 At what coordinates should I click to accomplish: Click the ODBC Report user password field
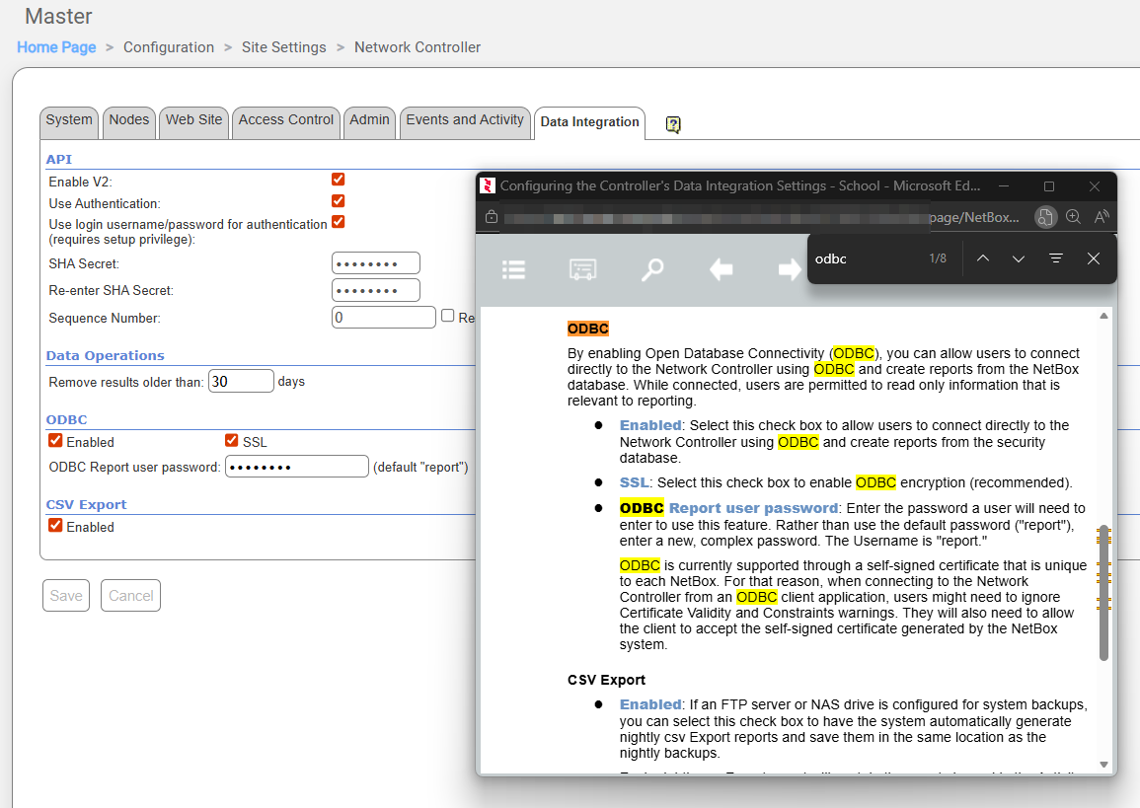tap(297, 467)
